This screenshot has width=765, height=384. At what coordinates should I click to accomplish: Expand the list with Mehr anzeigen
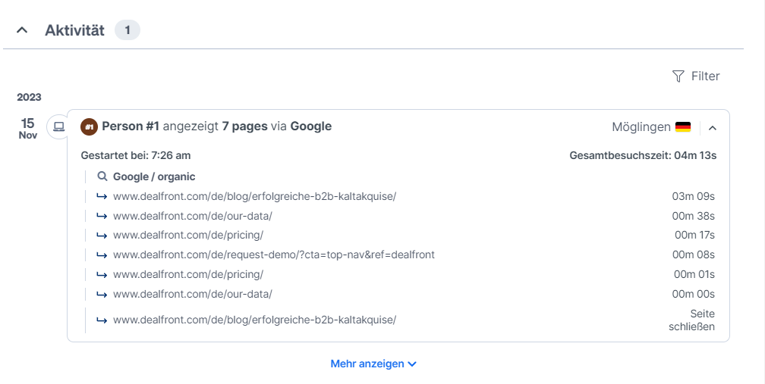[x=373, y=364]
